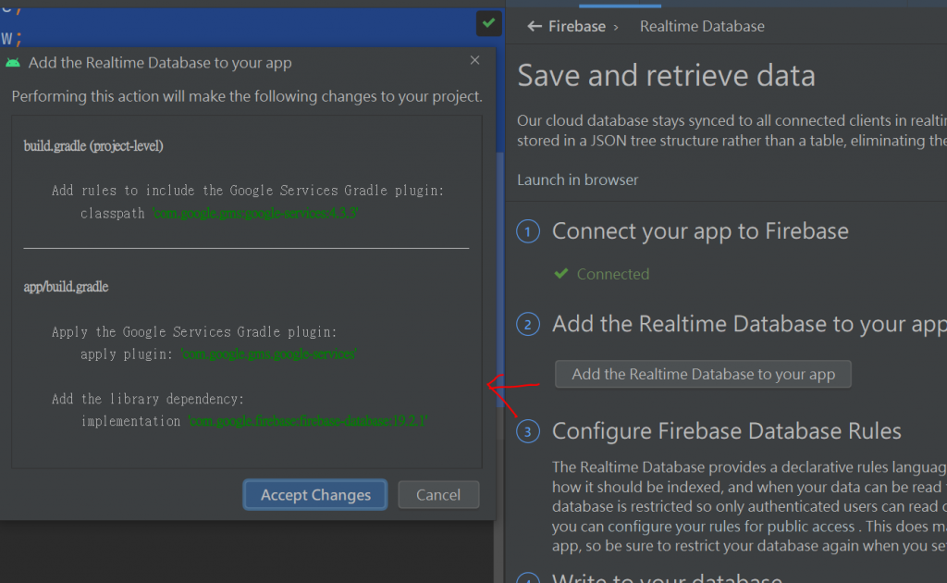Click the editor vertical scrollbar
The image size is (947, 583).
tap(500, 278)
